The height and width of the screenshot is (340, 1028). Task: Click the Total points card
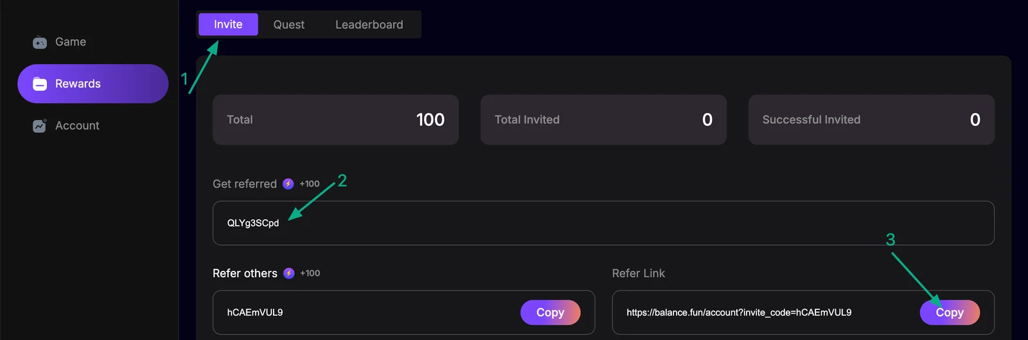point(335,120)
